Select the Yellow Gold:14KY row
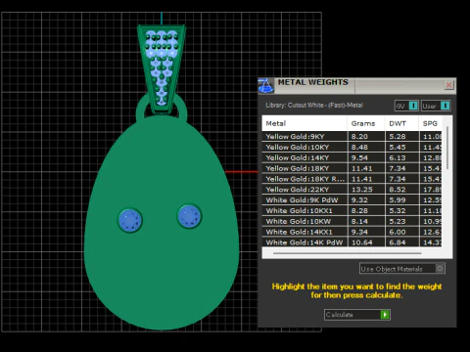Image resolution: width=470 pixels, height=352 pixels. coord(352,157)
